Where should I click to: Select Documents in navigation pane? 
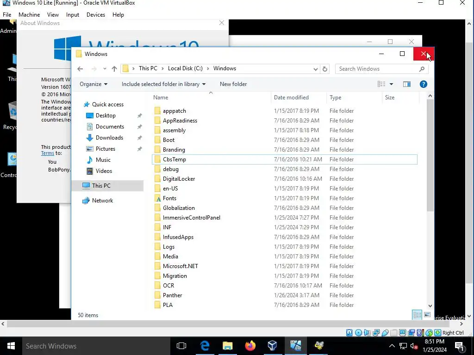coord(110,127)
